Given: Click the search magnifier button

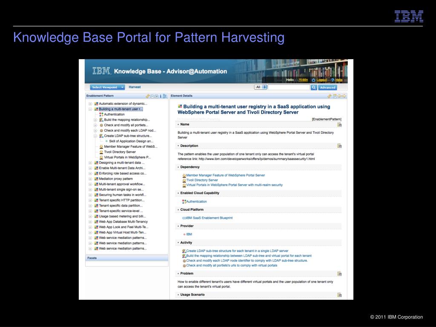Looking at the screenshot, I should tap(314, 87).
